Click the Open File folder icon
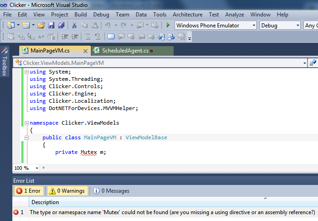Image resolution: width=318 pixels, height=221 pixels. point(41,25)
